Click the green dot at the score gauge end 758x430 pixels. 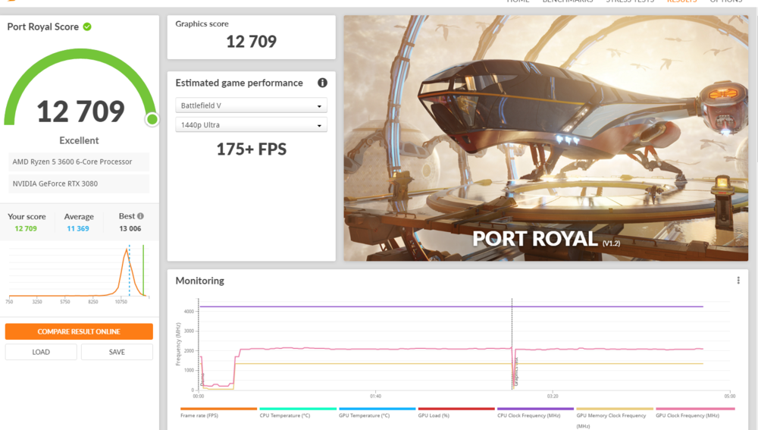click(x=152, y=119)
